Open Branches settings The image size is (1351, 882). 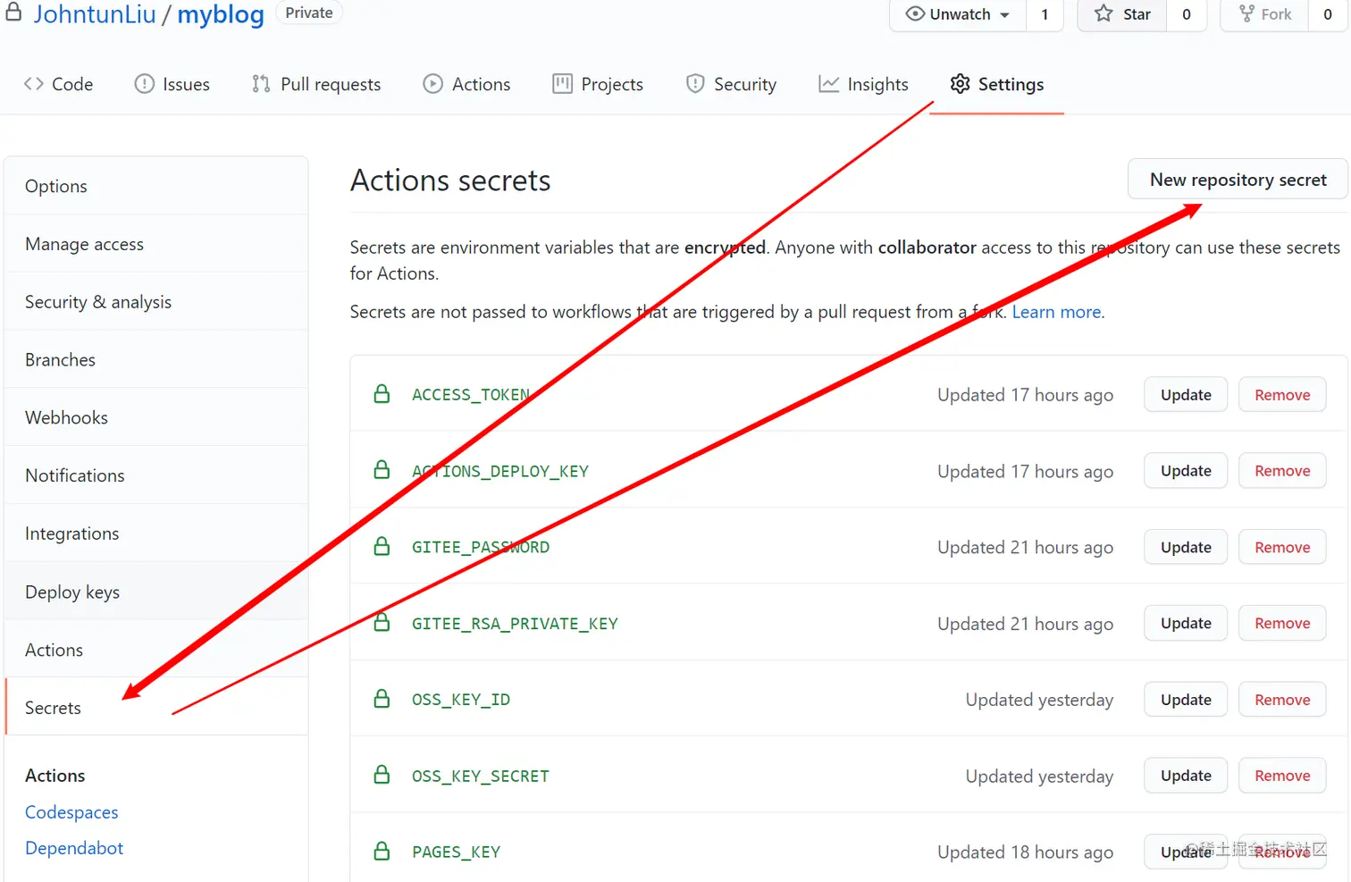[156, 359]
